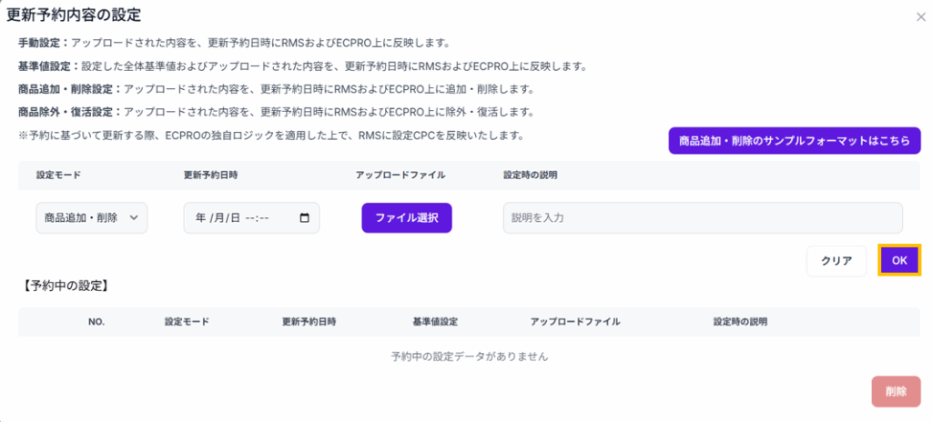Confirm with the OK button
The width and height of the screenshot is (932, 422).
pyautogui.click(x=899, y=260)
